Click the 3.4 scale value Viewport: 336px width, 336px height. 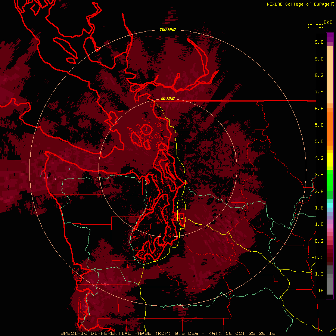[319, 175]
